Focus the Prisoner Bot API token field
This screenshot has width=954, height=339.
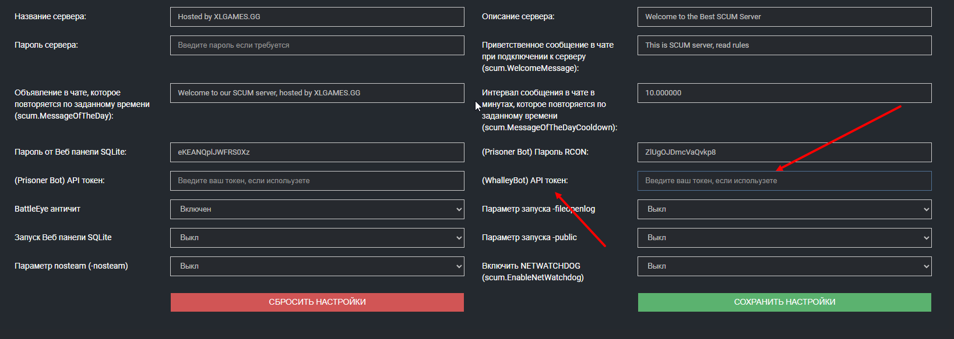[x=317, y=181]
